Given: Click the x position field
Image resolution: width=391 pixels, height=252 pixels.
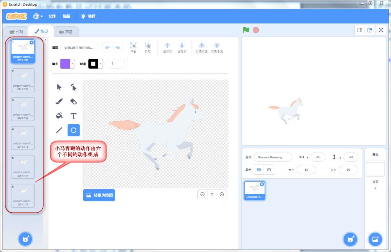Looking at the screenshot, I should [318, 157].
